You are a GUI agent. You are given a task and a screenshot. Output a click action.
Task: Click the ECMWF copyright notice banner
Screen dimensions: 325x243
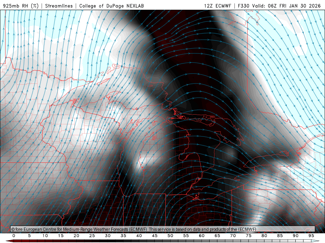(163, 229)
